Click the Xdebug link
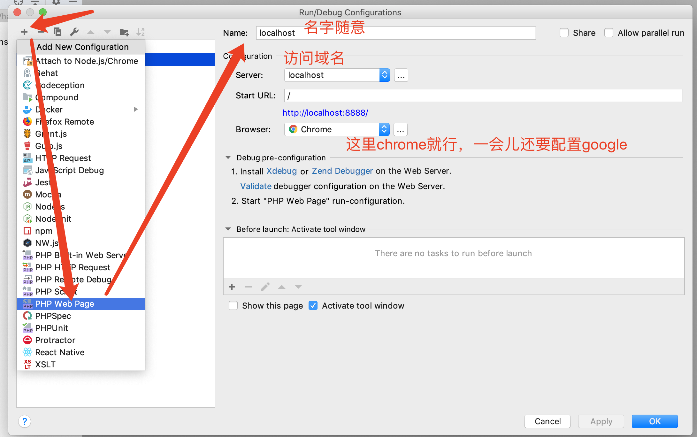Viewport: 697px width, 437px height. [281, 171]
